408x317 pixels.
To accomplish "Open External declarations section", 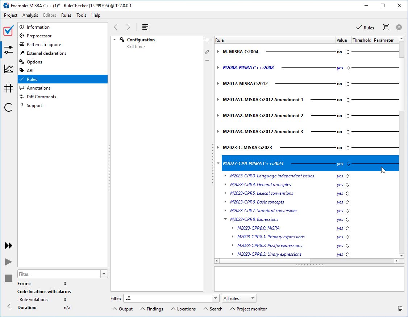I will click(63, 53).
